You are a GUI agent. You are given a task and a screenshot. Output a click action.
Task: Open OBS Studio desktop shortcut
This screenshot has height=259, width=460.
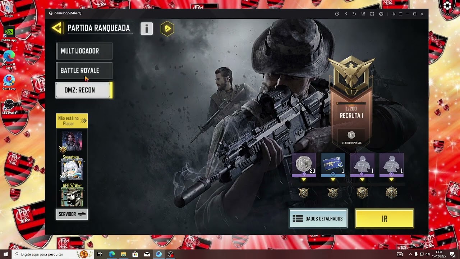(x=9, y=107)
